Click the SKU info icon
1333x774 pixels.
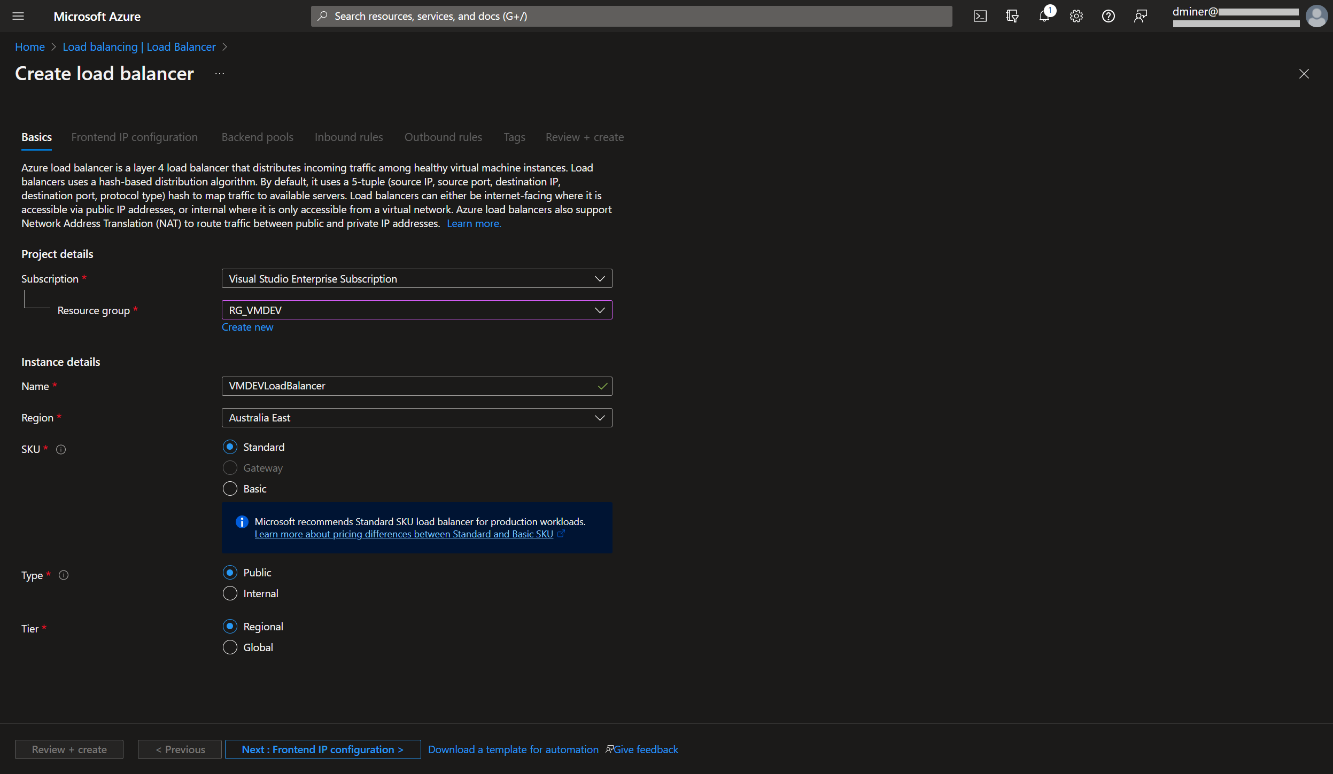(x=61, y=449)
